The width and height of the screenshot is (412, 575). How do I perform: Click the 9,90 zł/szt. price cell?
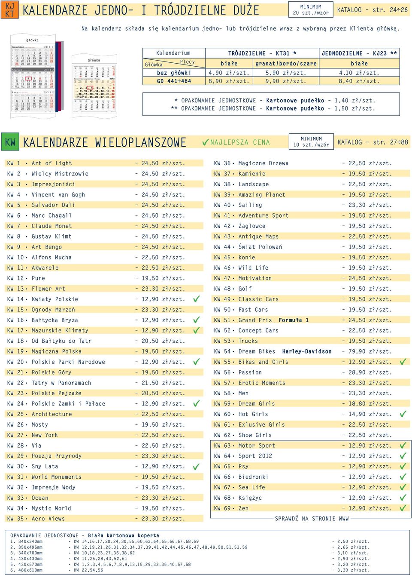click(286, 81)
